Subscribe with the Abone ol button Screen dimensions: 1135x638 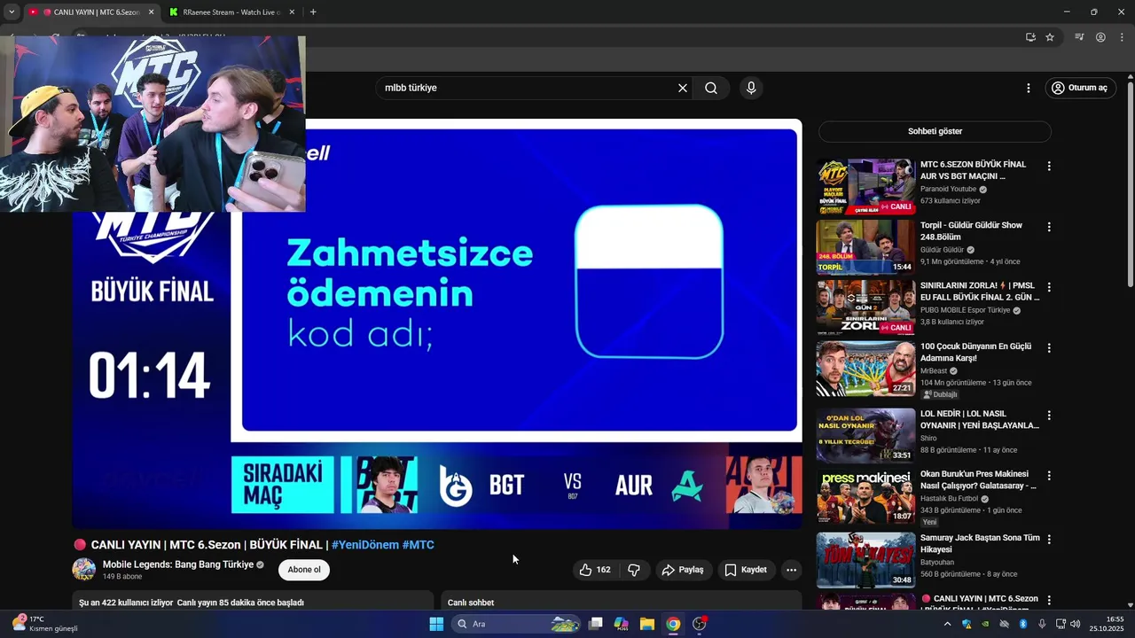[304, 570]
